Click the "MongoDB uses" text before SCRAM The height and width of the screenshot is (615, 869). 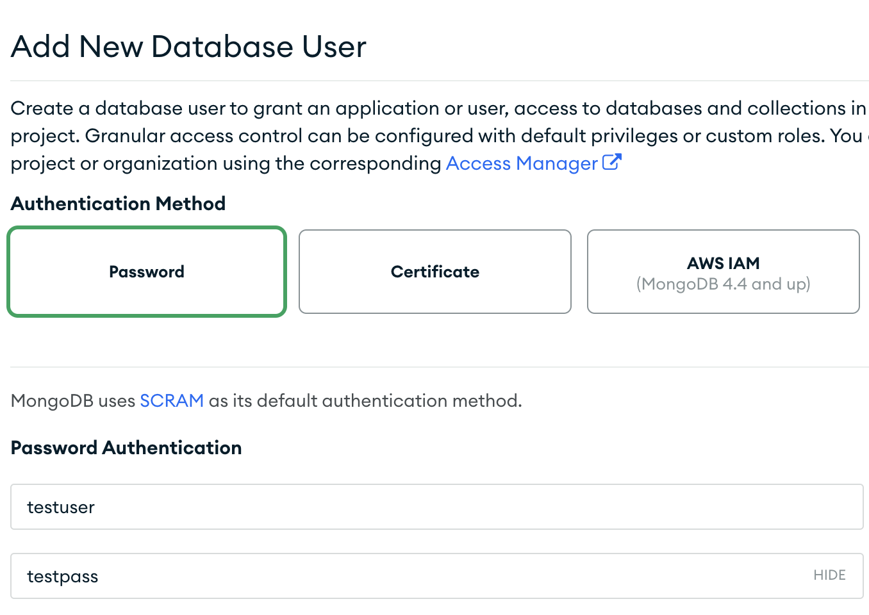[x=72, y=401]
